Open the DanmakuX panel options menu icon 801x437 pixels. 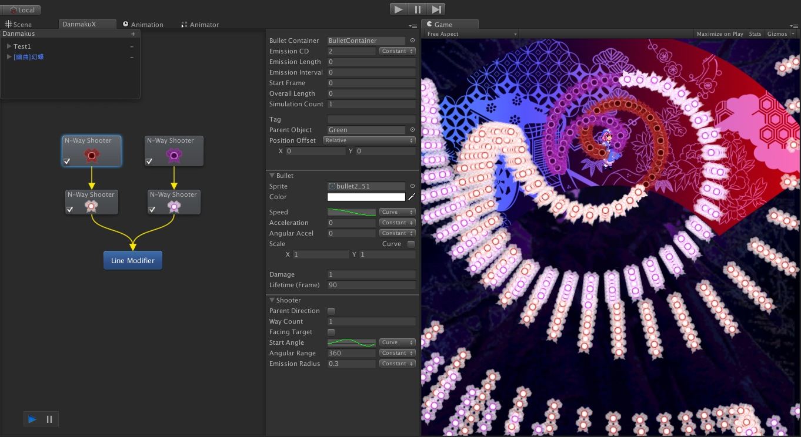tap(413, 26)
